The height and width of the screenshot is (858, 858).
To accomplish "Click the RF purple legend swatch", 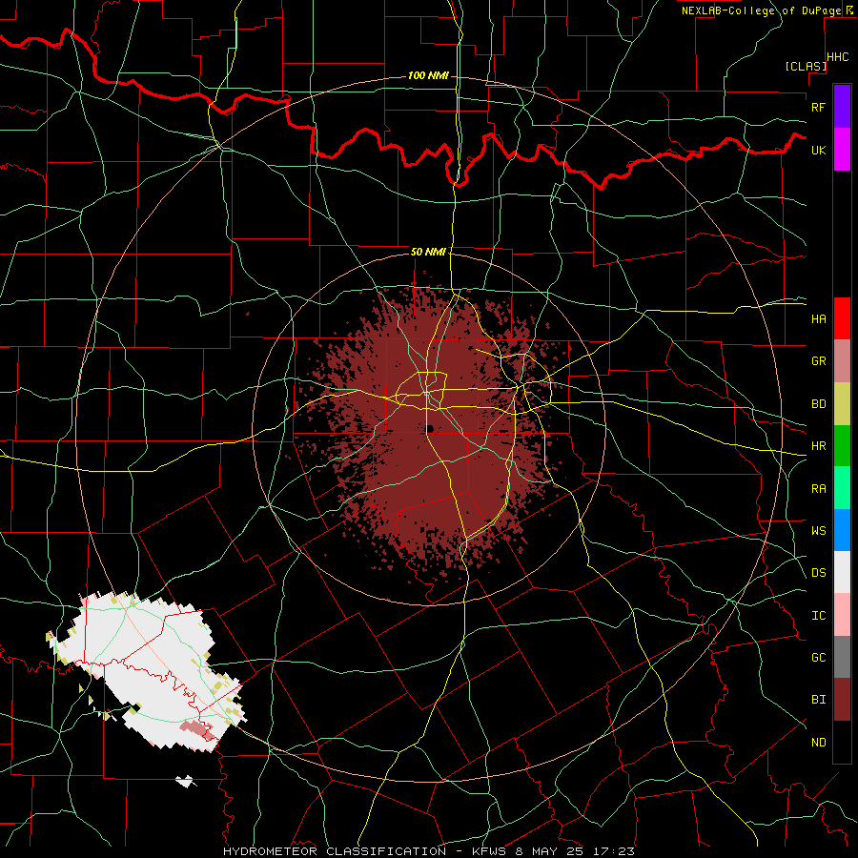I will click(842, 107).
